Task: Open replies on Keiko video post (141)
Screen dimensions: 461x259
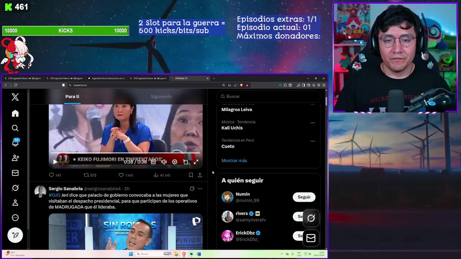Action: pos(55,175)
